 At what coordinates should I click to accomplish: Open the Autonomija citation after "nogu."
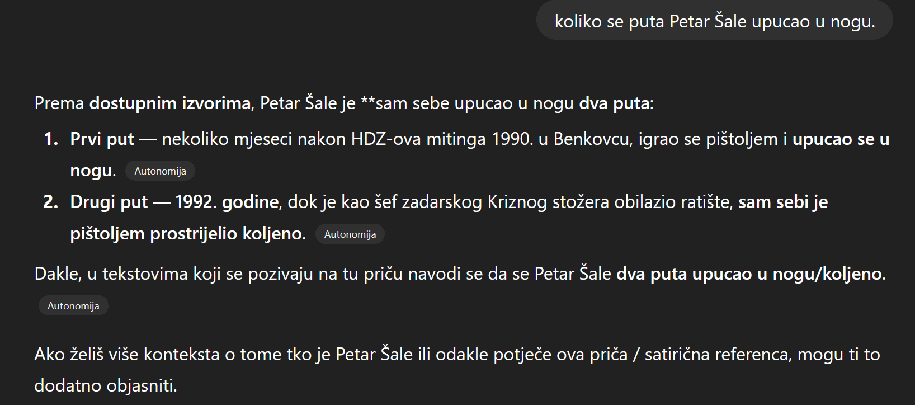pos(160,171)
